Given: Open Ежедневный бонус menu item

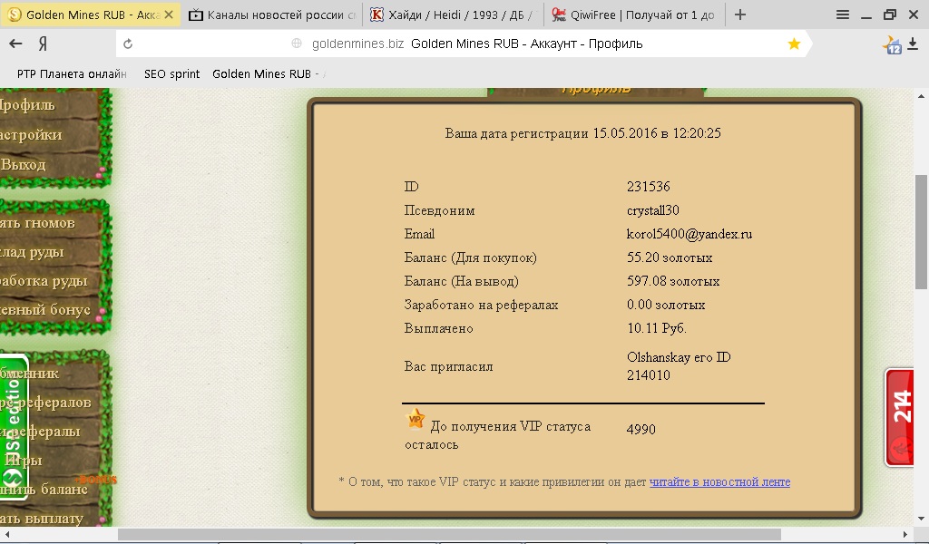Looking at the screenshot, I should tap(45, 309).
